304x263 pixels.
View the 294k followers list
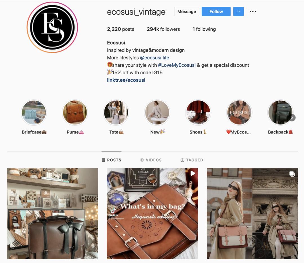tap(163, 29)
